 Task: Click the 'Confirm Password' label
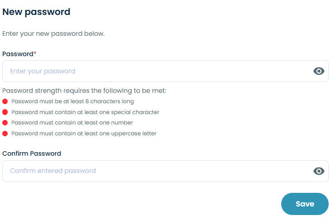(32, 153)
